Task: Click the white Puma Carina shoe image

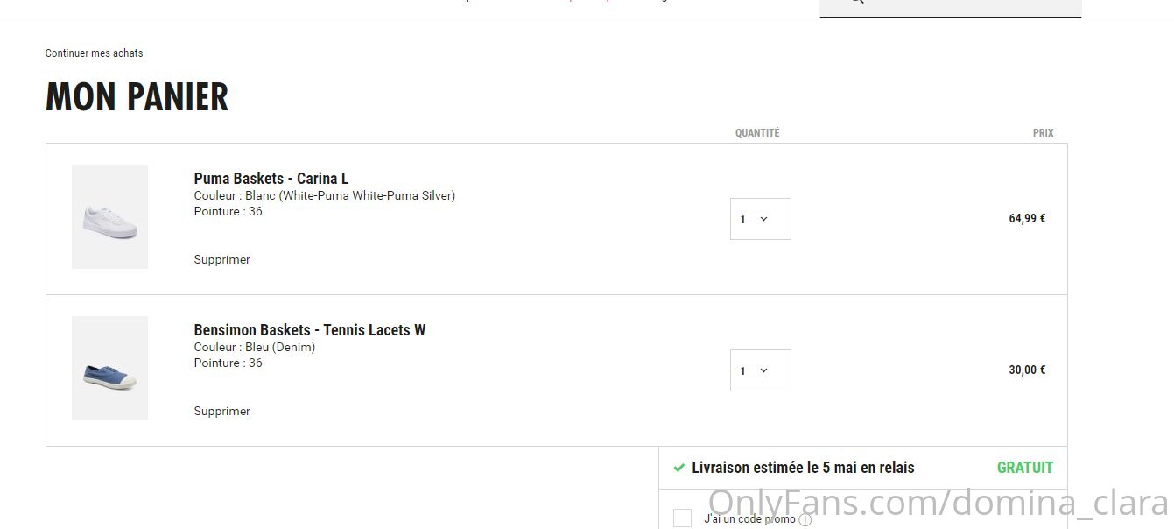Action: pos(109,216)
